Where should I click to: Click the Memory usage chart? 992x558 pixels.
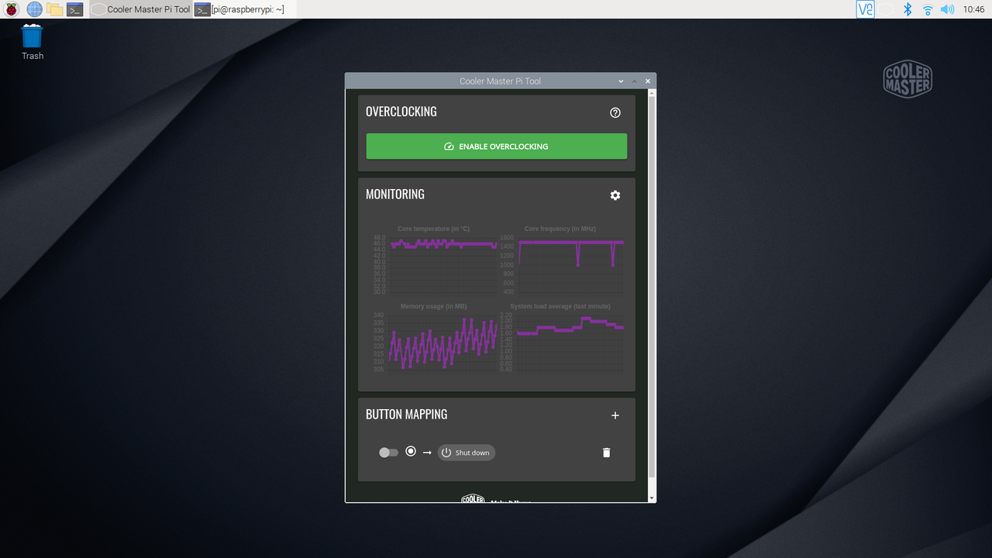click(433, 337)
